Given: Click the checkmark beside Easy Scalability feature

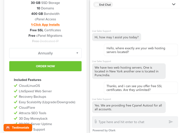Looking at the screenshot, I should click(16, 102).
